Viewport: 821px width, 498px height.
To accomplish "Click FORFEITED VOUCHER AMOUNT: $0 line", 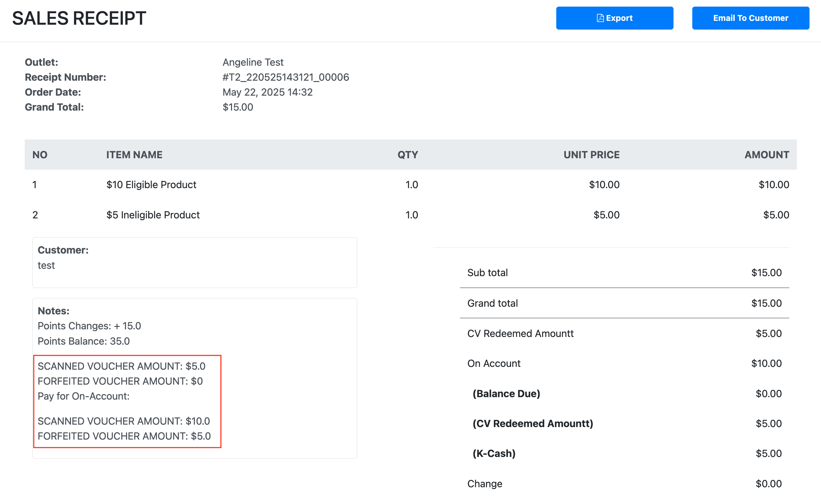I will (120, 381).
